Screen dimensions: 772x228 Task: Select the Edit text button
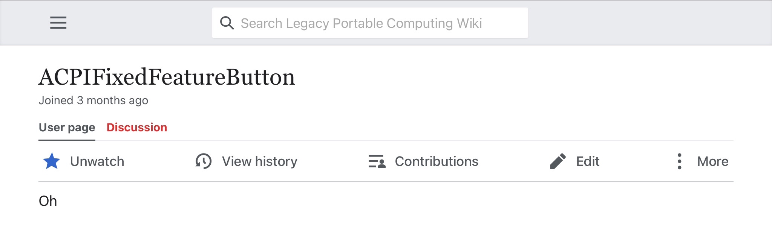point(588,161)
